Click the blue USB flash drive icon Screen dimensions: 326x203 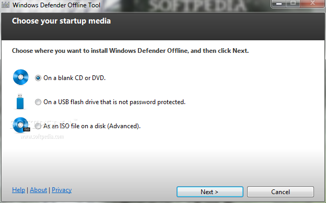tap(20, 101)
